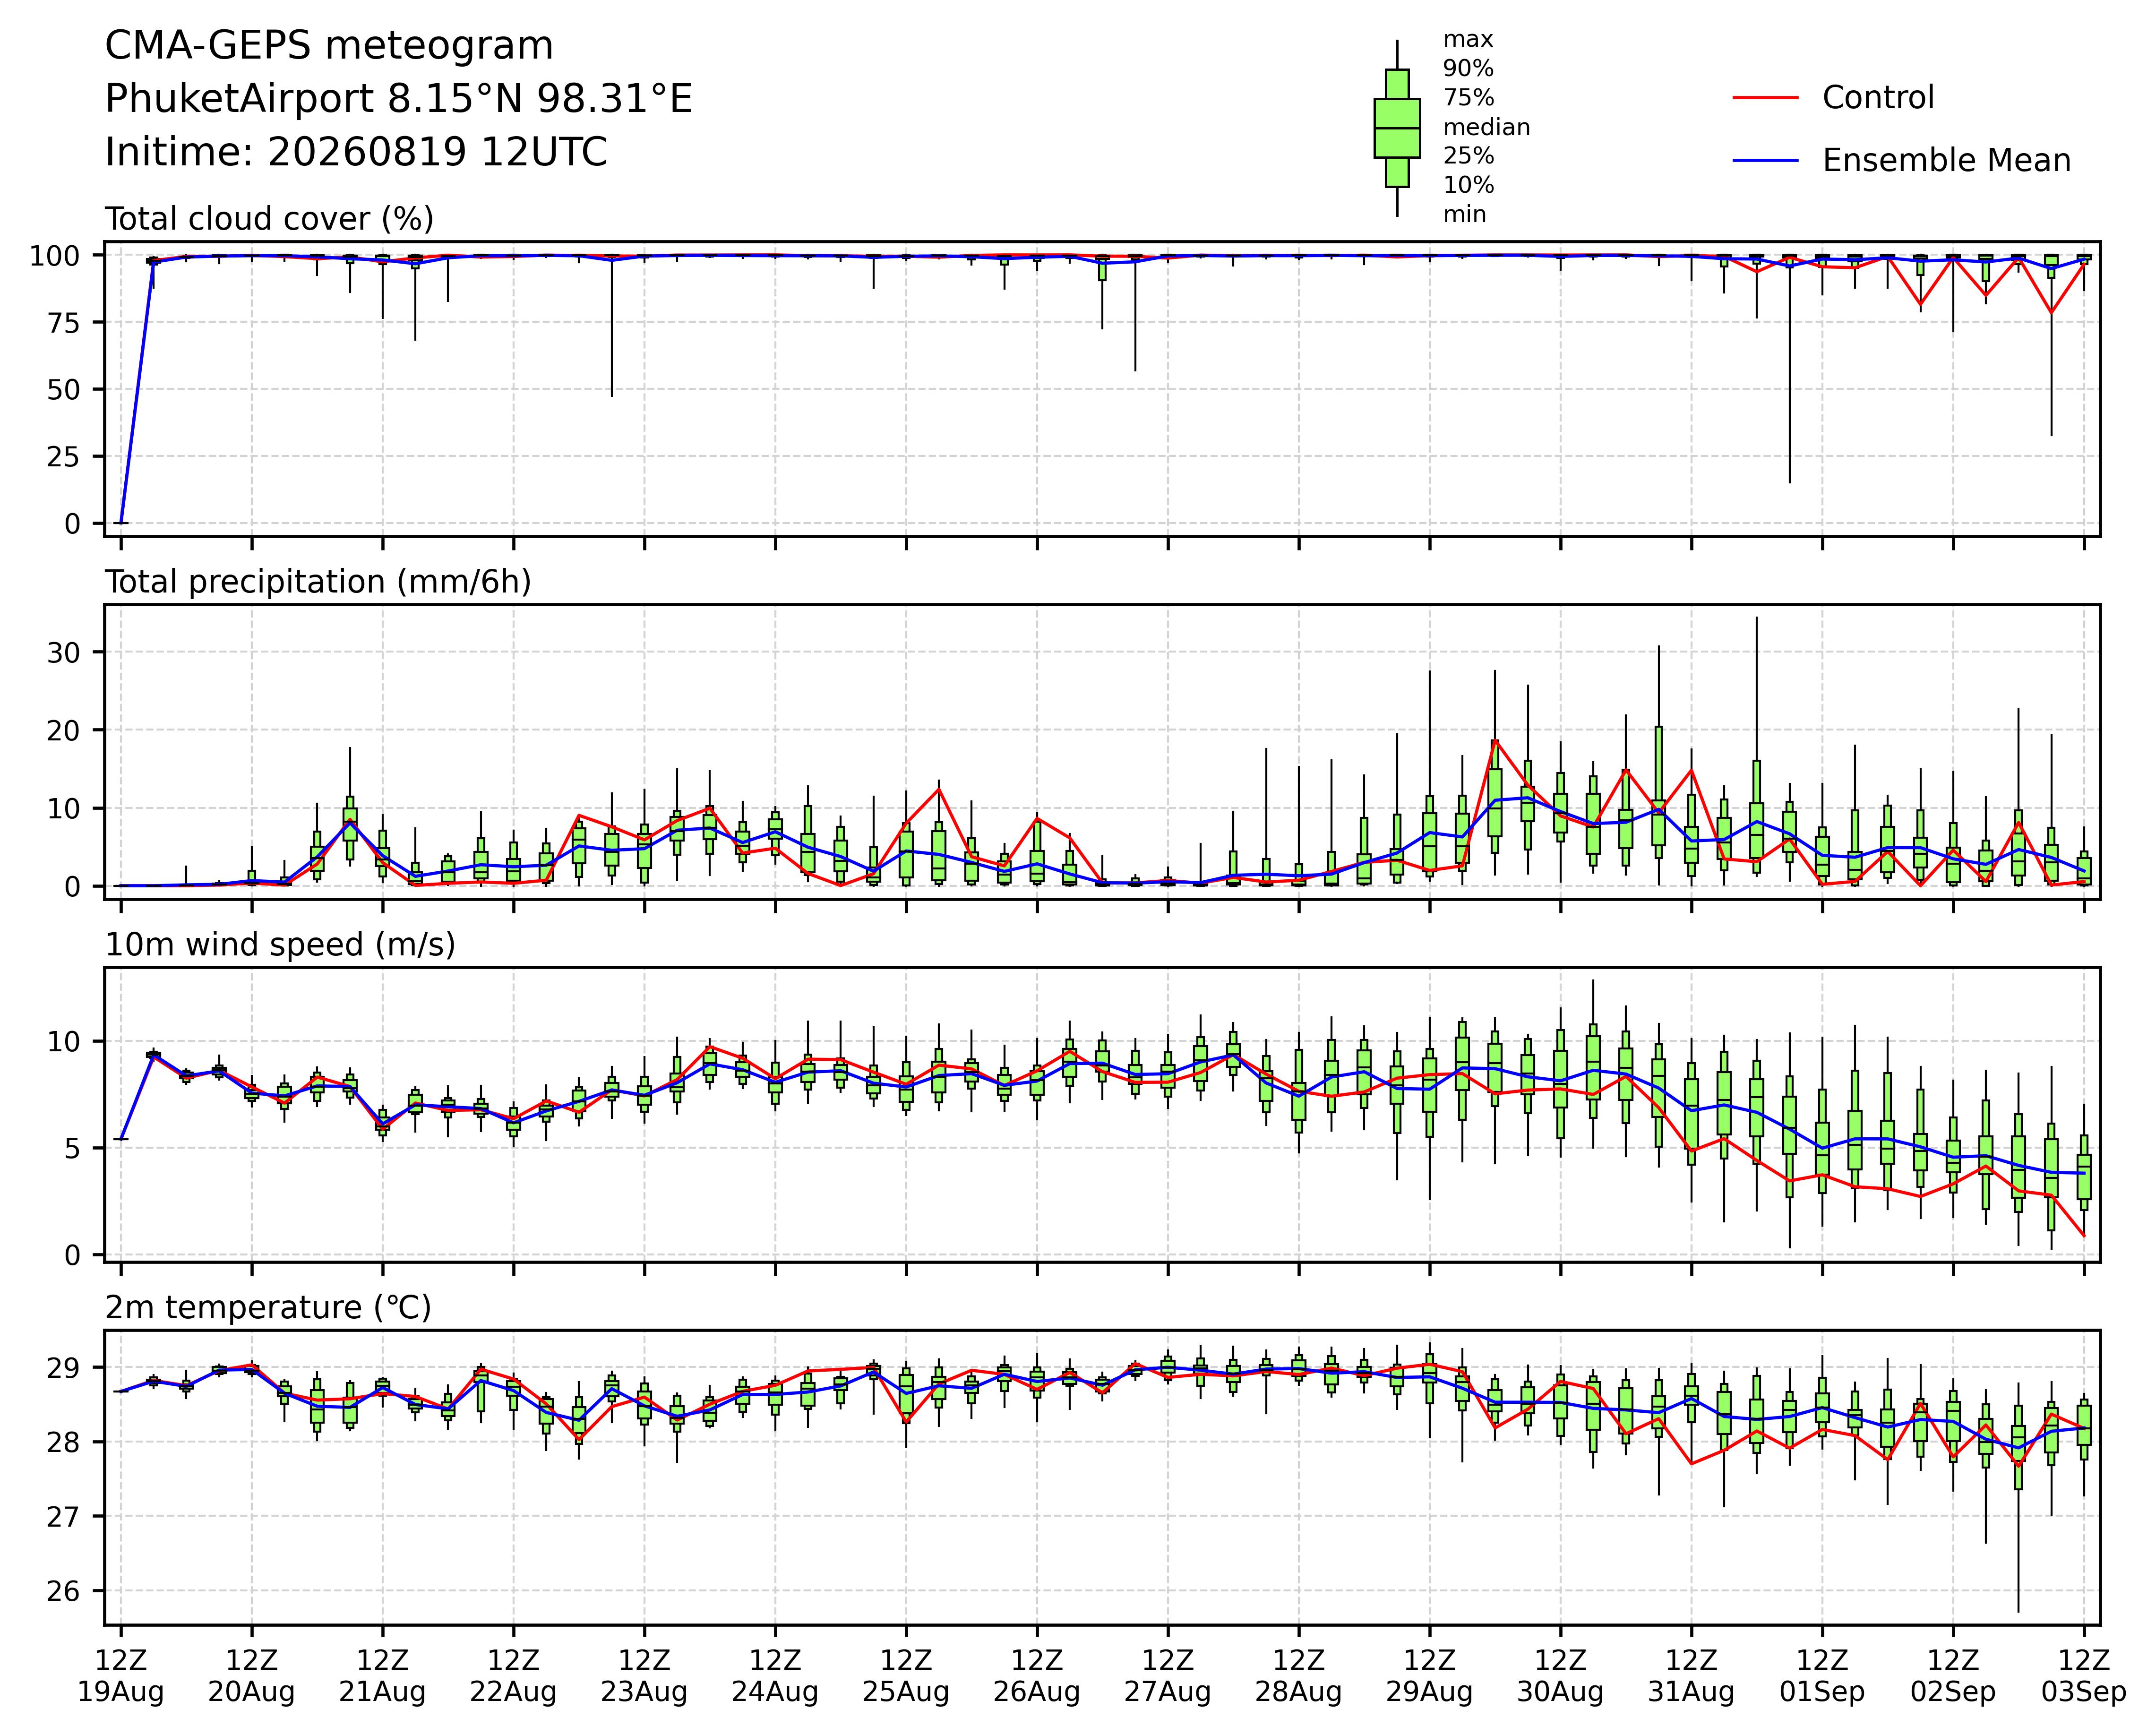The width and height of the screenshot is (2156, 1735).
Task: Click the 12Z 01Sep axis label
Action: click(x=1822, y=1676)
